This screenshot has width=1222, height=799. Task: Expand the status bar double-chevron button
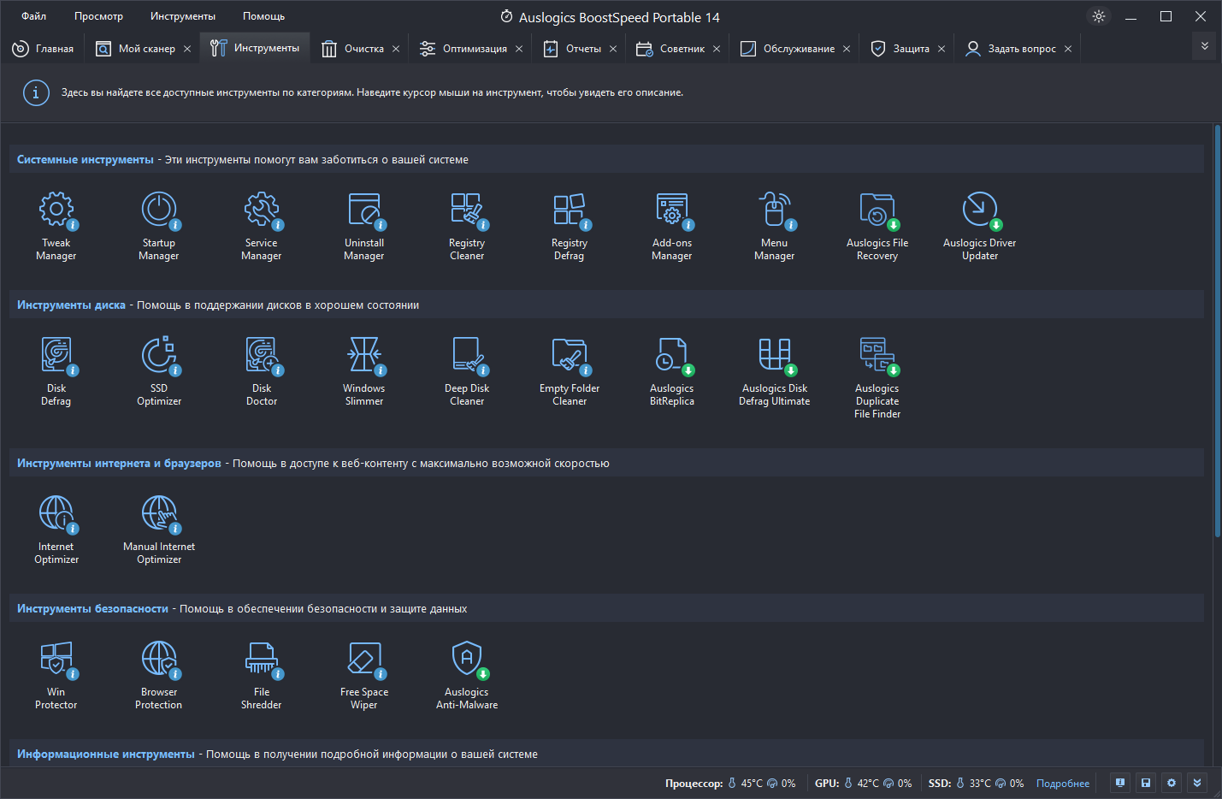click(1197, 783)
